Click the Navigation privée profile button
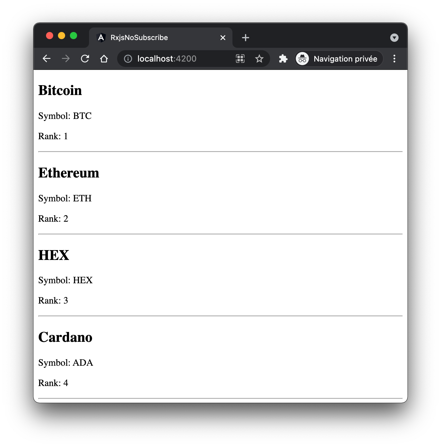The height and width of the screenshot is (447, 441). coord(339,59)
